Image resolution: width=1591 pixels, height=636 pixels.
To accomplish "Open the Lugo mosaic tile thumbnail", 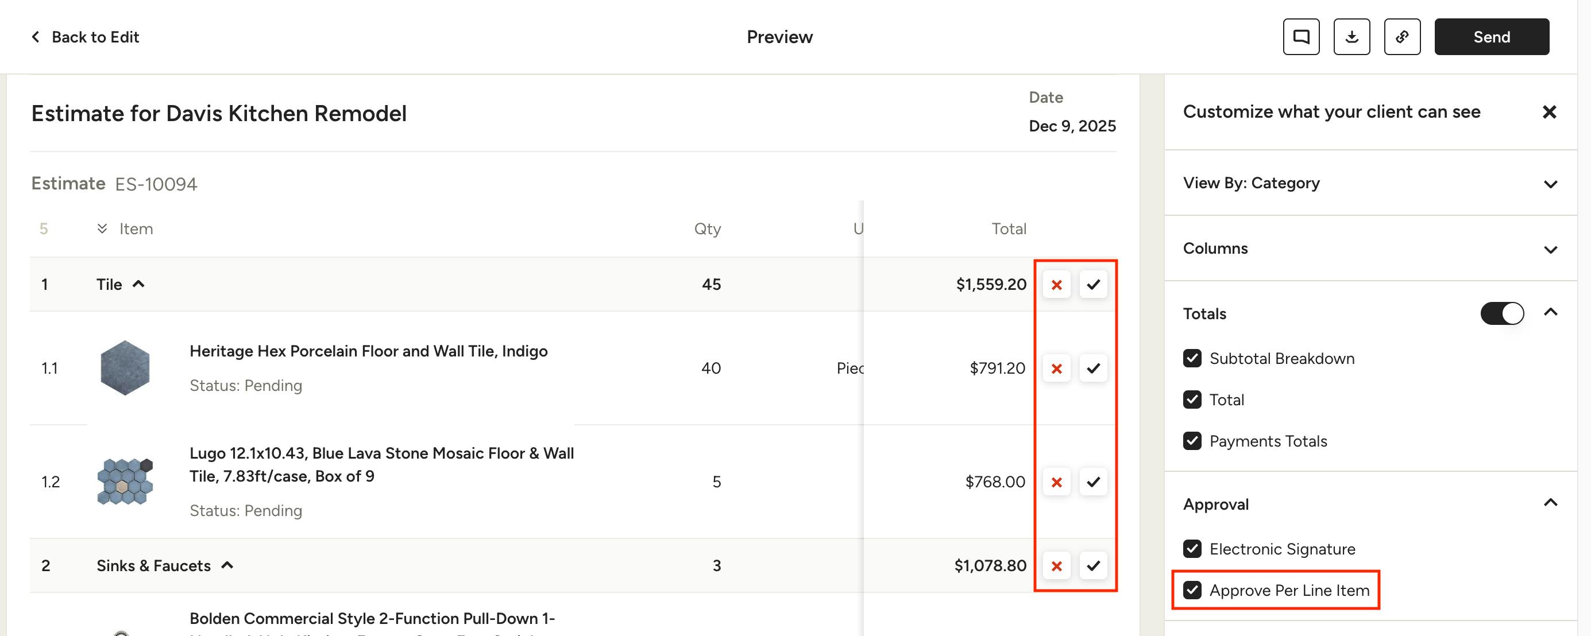I will point(125,482).
